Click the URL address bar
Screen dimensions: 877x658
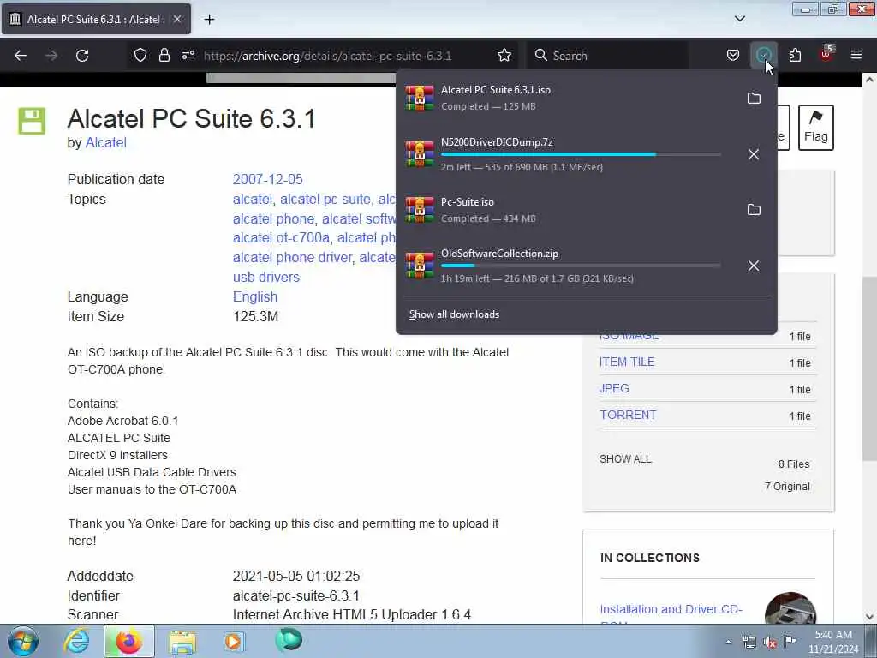coord(327,56)
